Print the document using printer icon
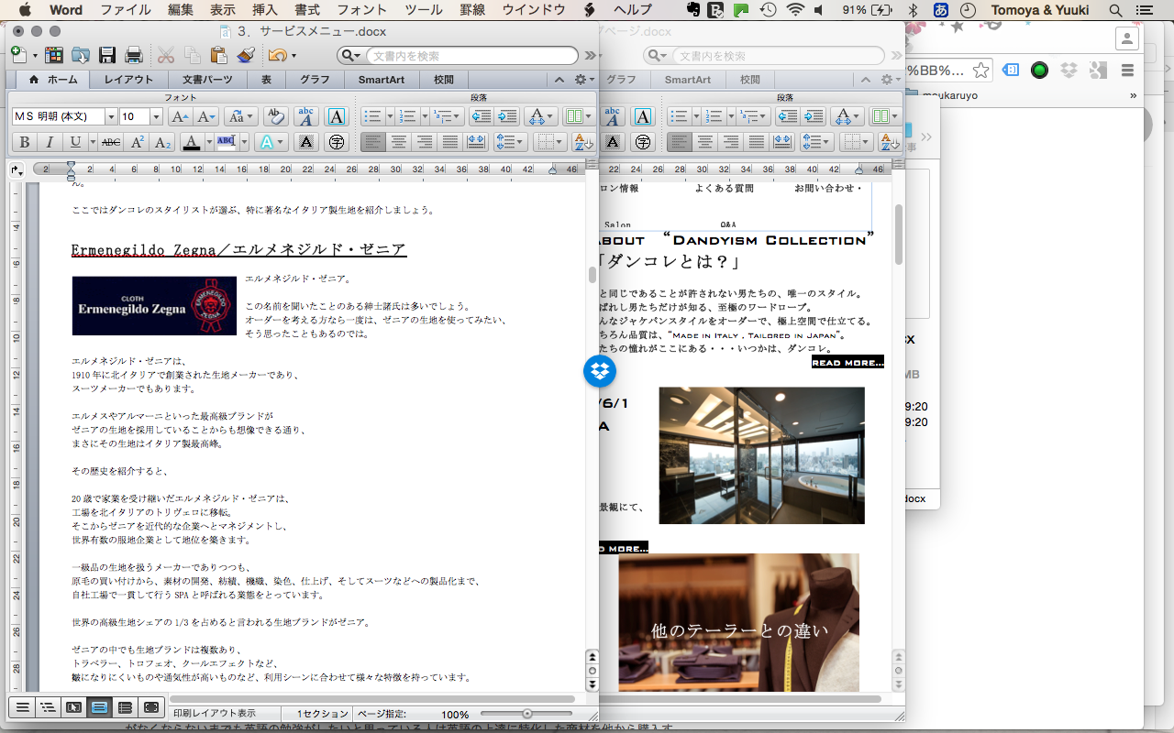 [x=134, y=55]
